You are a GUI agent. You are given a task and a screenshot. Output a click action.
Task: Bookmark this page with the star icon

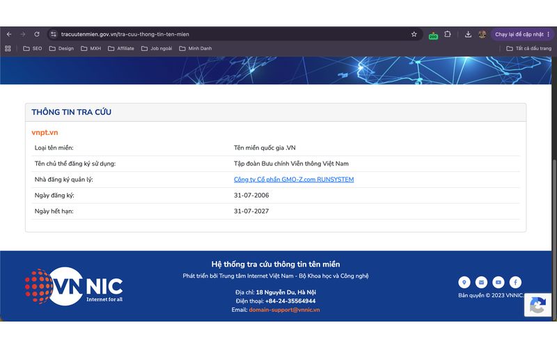click(x=414, y=34)
